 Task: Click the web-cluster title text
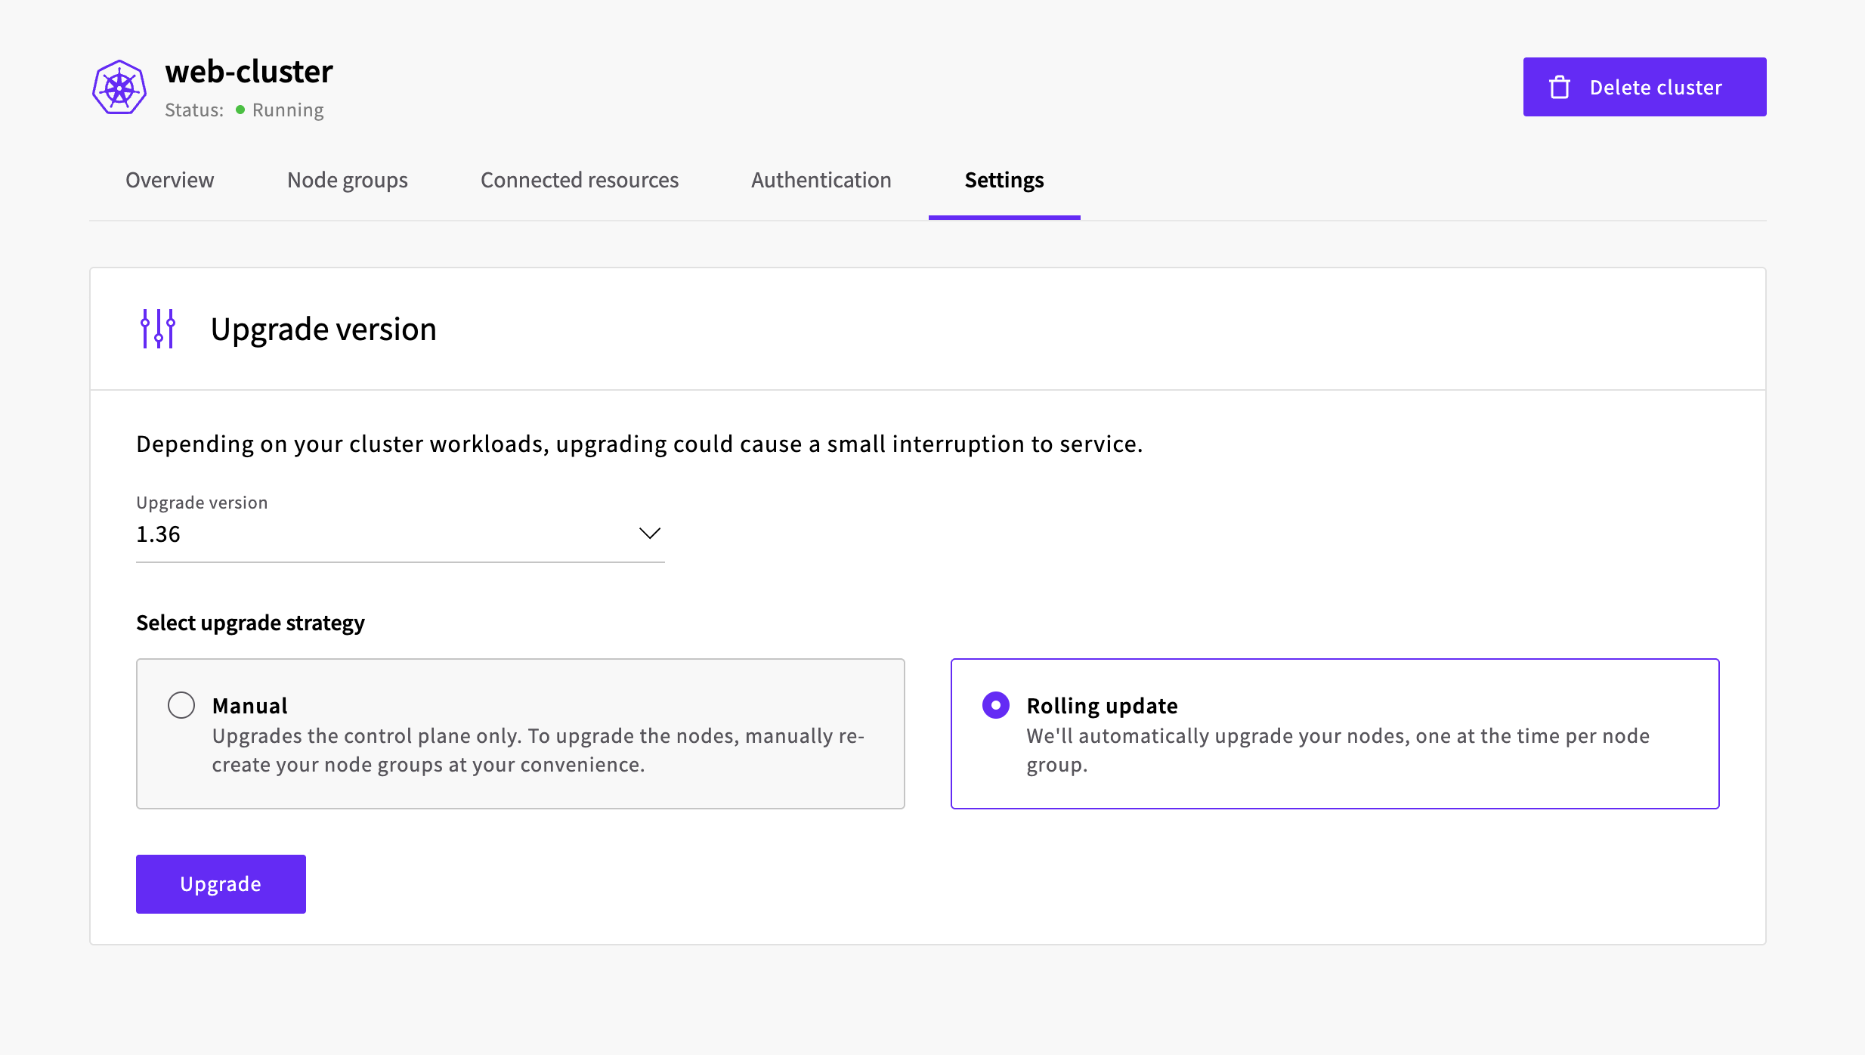tap(249, 73)
